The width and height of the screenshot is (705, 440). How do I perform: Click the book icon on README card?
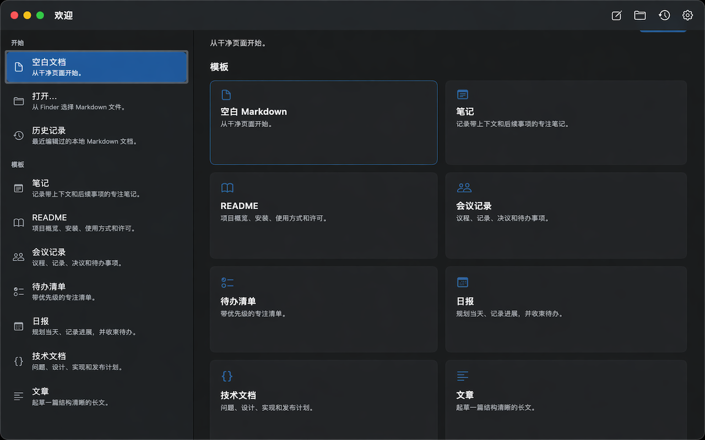[x=227, y=188]
